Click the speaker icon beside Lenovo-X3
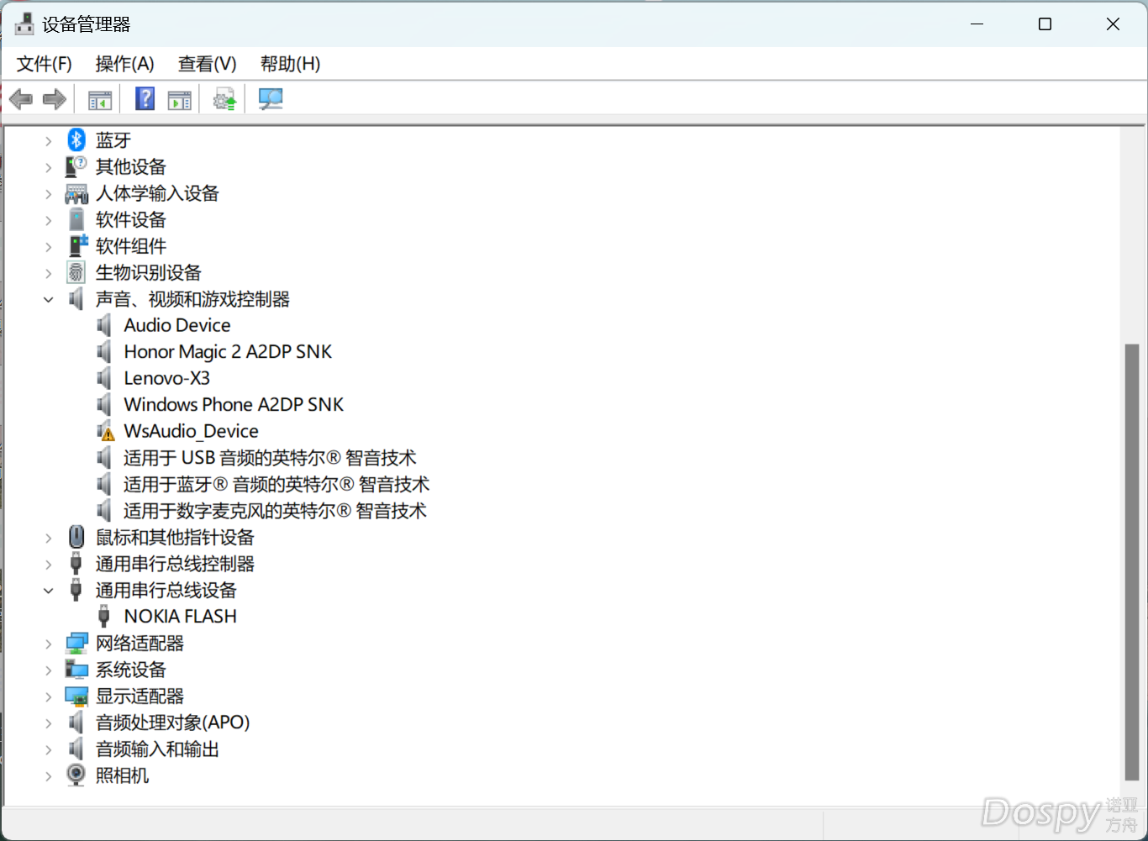 (x=104, y=378)
